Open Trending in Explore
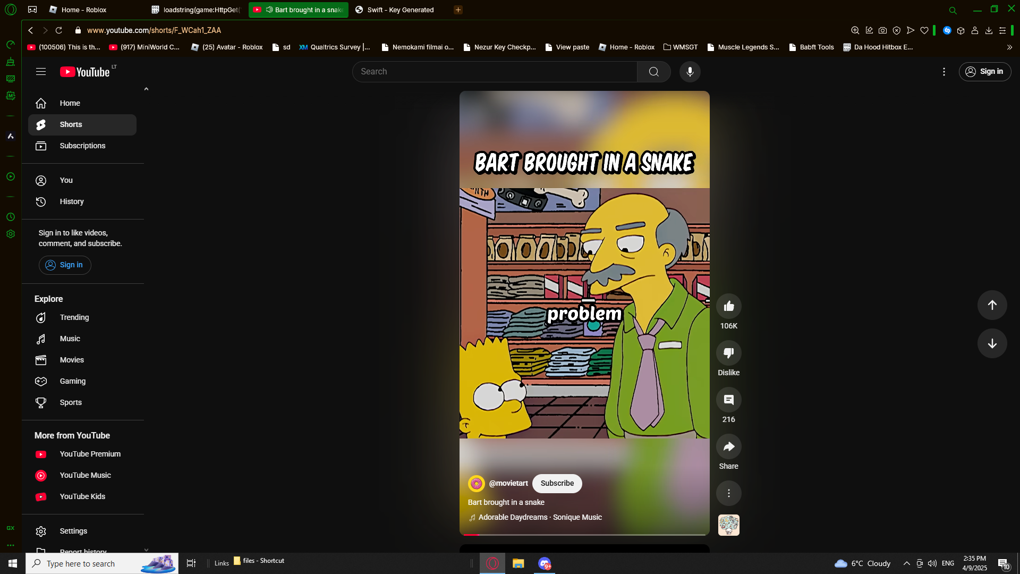The width and height of the screenshot is (1020, 574). [x=82, y=317]
